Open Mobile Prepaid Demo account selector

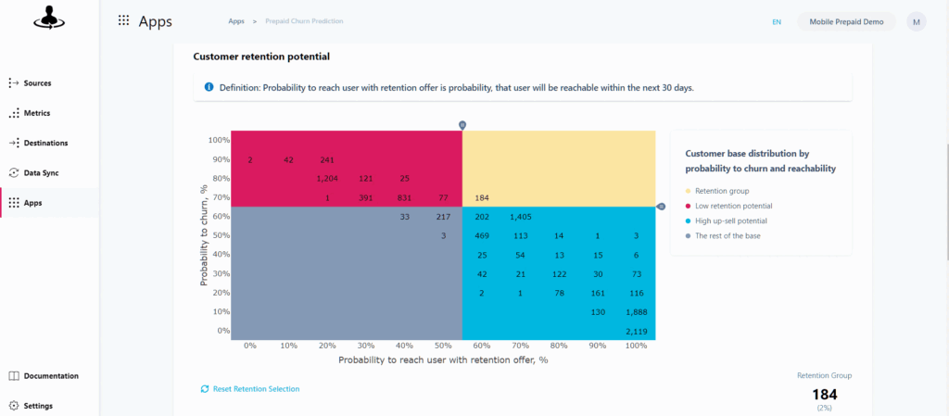pos(846,21)
